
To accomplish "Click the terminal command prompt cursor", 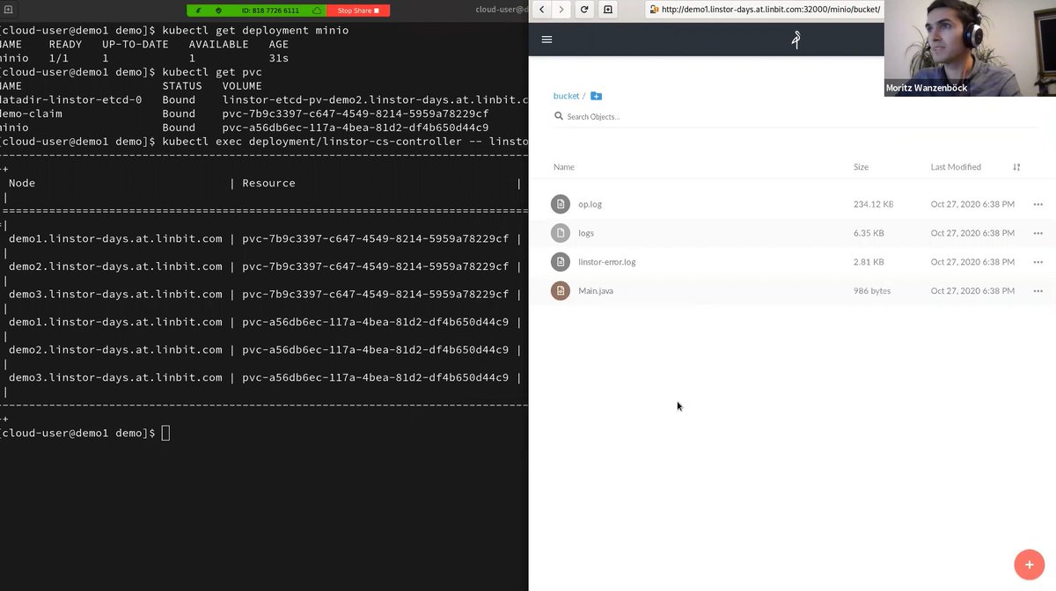I will pos(165,433).
